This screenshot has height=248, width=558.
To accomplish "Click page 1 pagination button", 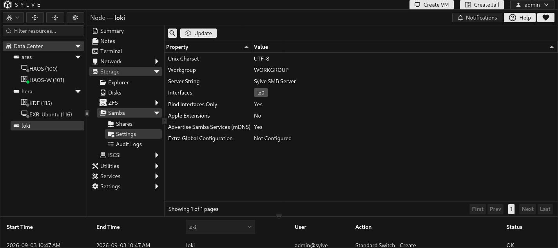I will pos(511,209).
